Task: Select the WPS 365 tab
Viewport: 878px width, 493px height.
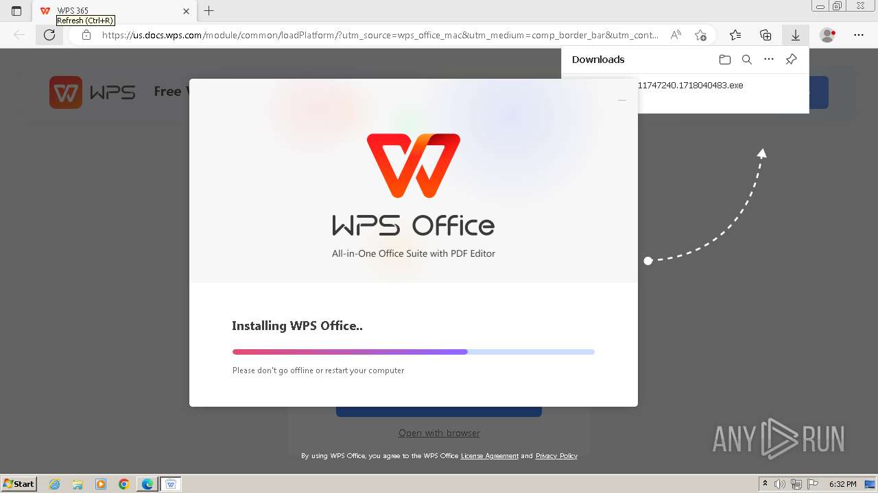Action: click(113, 11)
